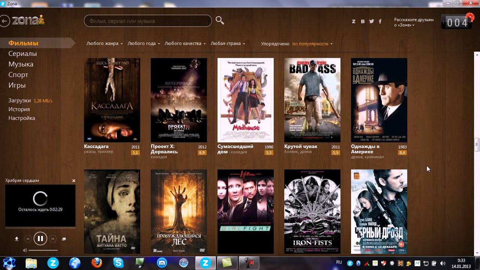480x270 pixels.
Task: Click the Сумасшедший дом title link
Action: 235,149
